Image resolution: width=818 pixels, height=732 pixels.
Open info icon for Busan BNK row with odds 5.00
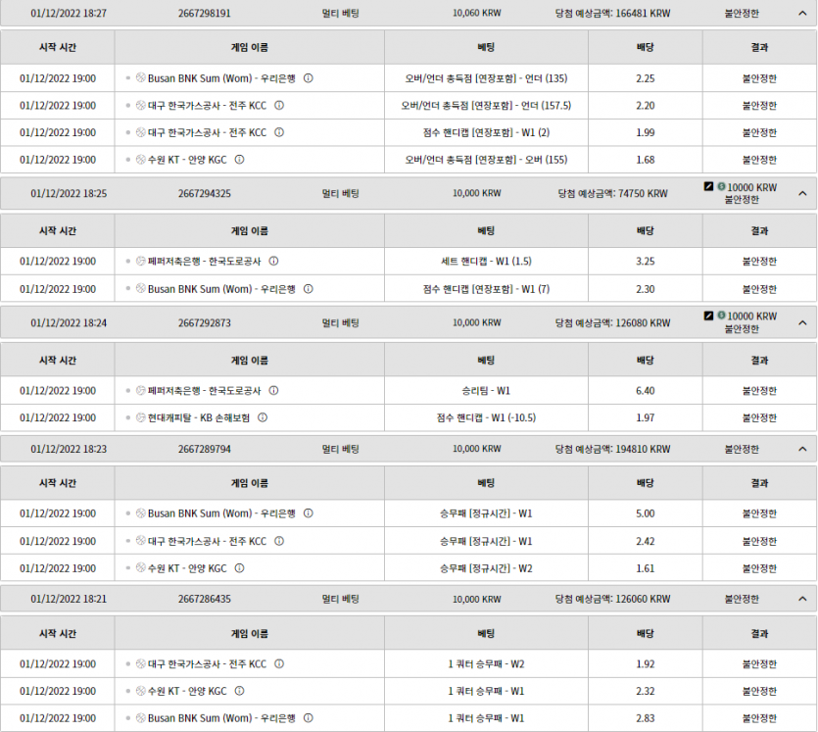click(309, 513)
